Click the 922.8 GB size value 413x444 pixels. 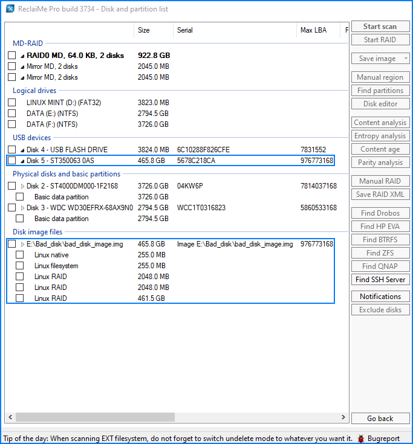(x=154, y=55)
